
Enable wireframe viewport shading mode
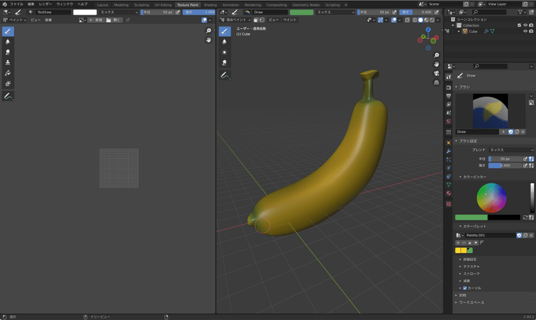tap(415, 20)
